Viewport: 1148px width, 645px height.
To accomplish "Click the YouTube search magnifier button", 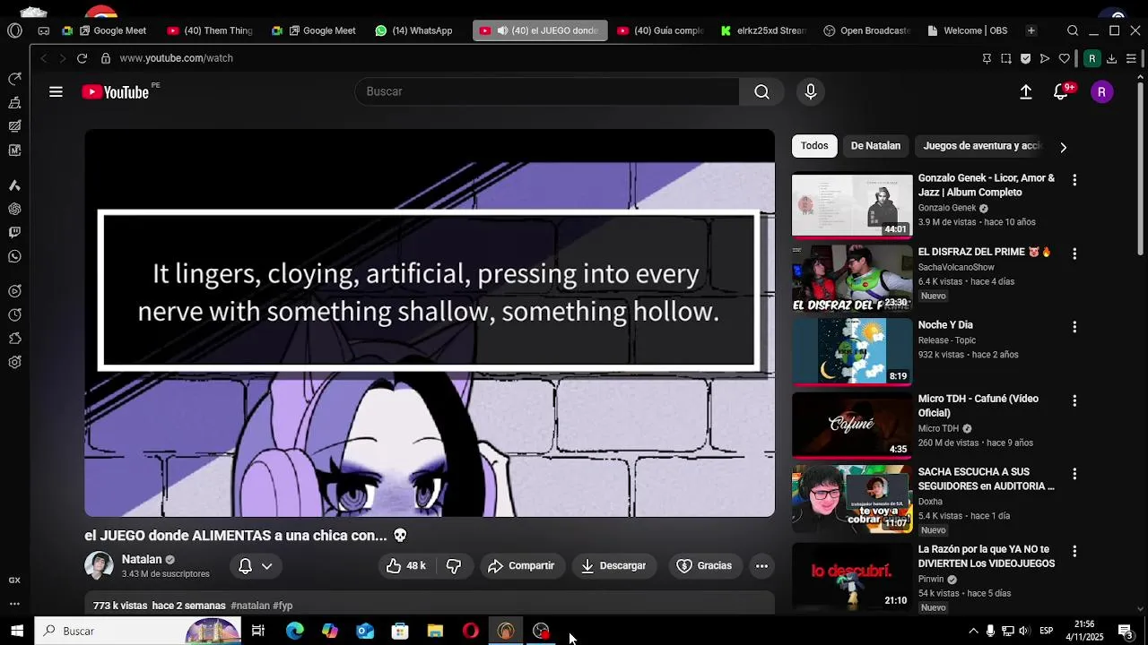I will [761, 91].
